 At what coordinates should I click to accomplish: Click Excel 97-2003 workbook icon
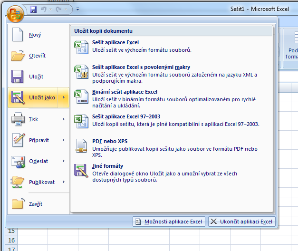[81, 121]
